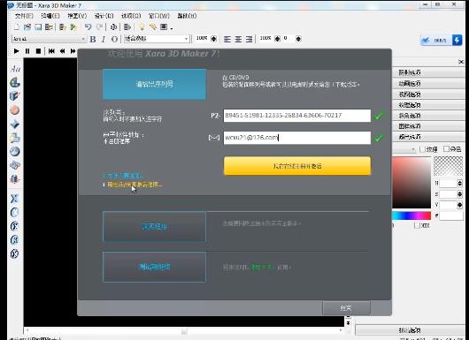Redo the last undone action

99,27
